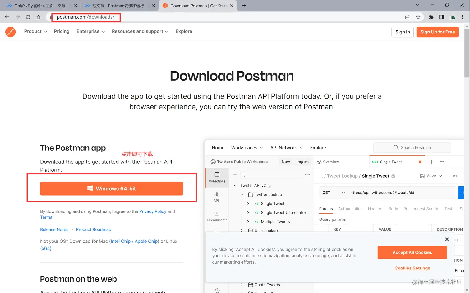The image size is (470, 293).
Task: Select the Single Tweet Usercontext request
Action: [284, 213]
